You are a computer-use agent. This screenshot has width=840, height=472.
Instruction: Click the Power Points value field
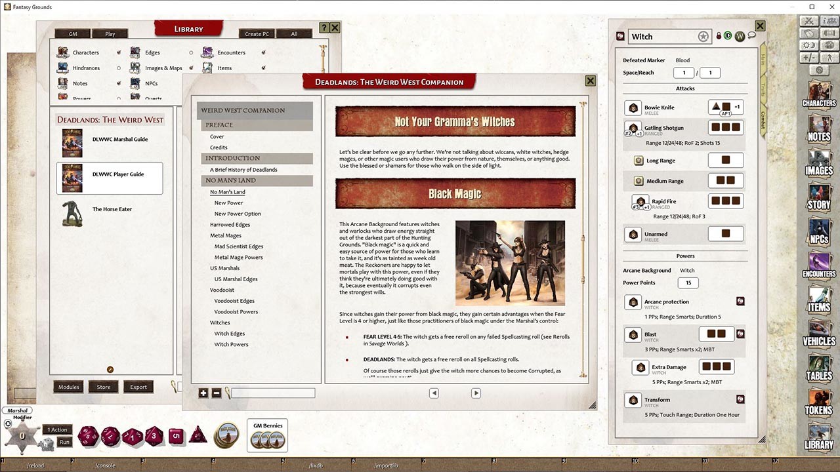(688, 283)
